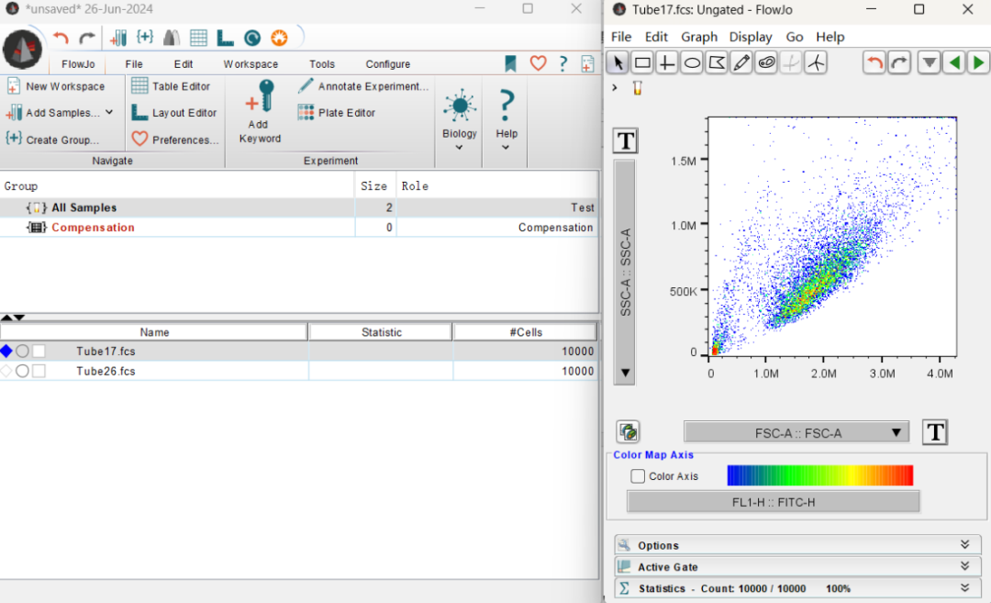This screenshot has height=603, width=991.
Task: Select the rectangle gate tool in graph window
Action: (642, 62)
